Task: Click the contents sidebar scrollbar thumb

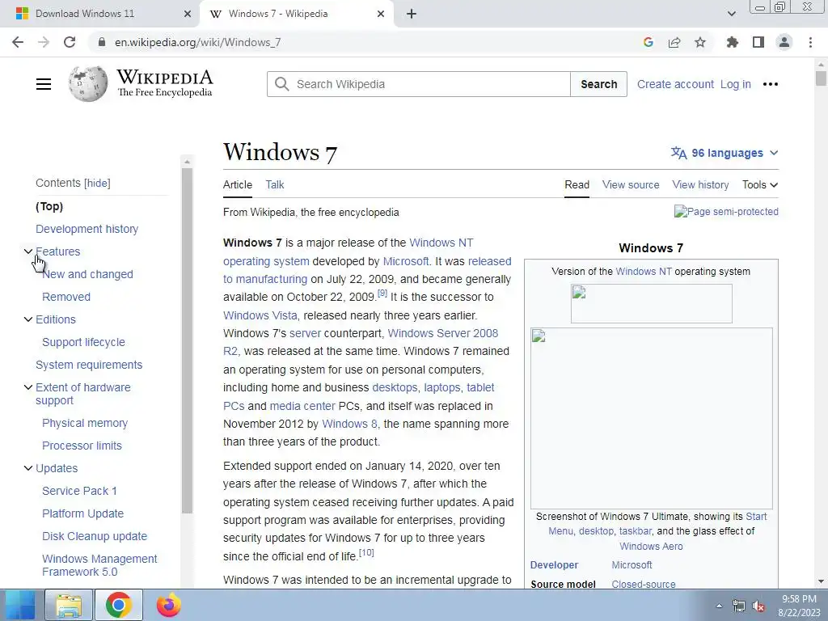Action: pyautogui.click(x=187, y=340)
